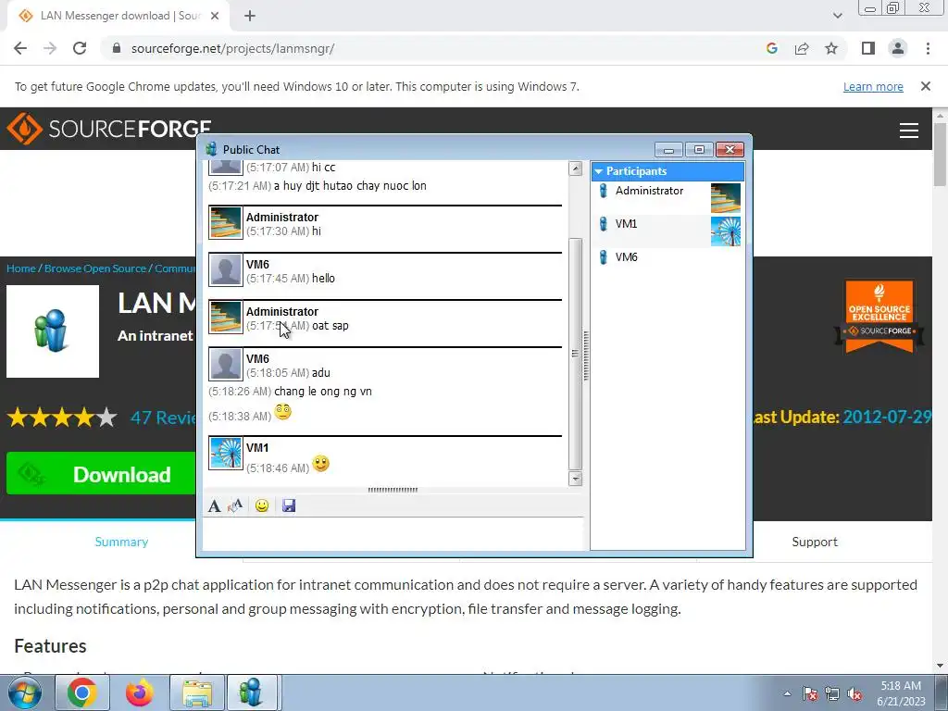This screenshot has height=711, width=948.
Task: Click the SourceForge logo
Action: coord(109,128)
